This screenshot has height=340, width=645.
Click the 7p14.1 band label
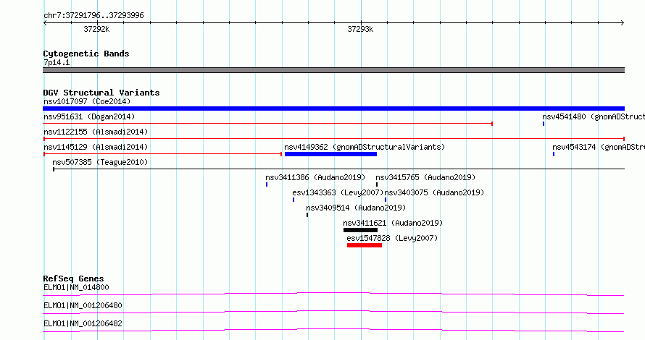pos(57,62)
